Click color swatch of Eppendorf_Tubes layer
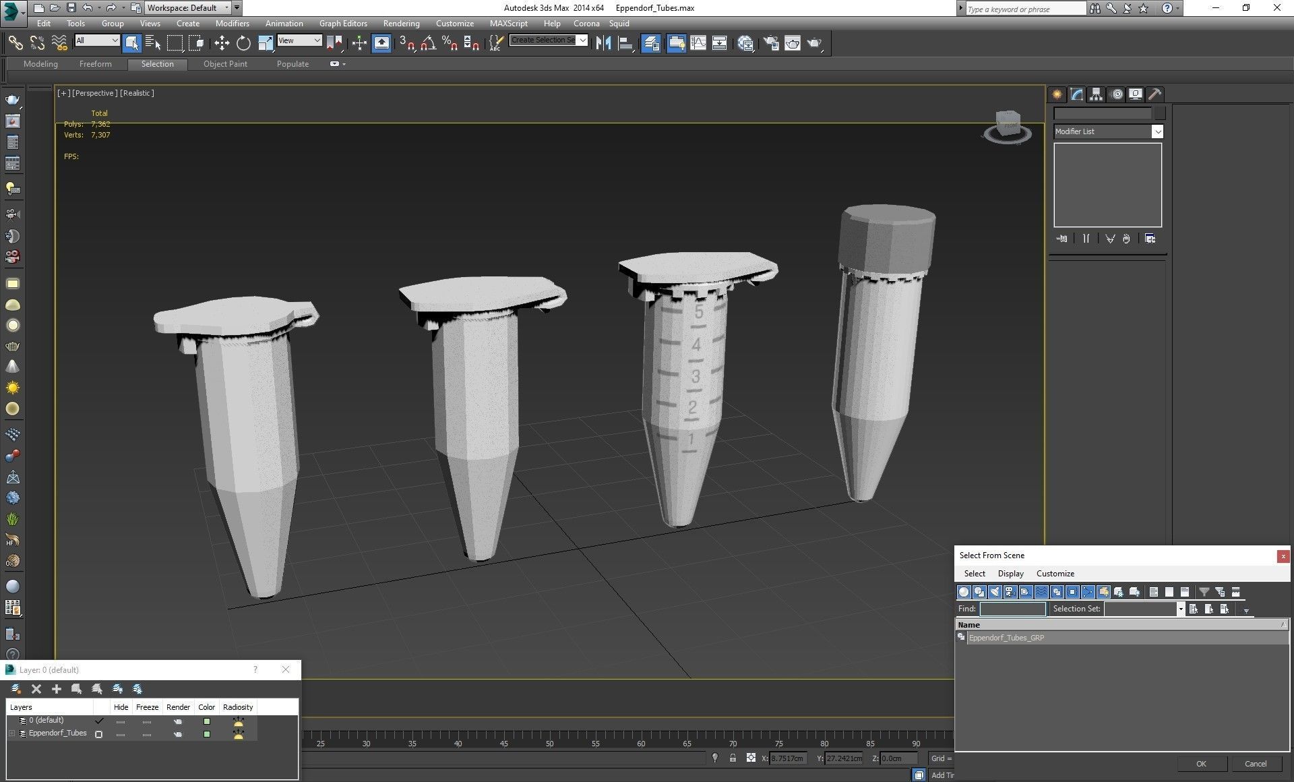 point(207,734)
